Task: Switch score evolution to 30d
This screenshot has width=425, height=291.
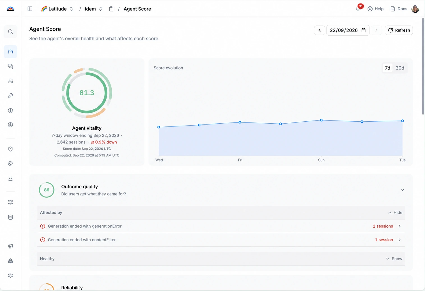Action: pyautogui.click(x=400, y=68)
